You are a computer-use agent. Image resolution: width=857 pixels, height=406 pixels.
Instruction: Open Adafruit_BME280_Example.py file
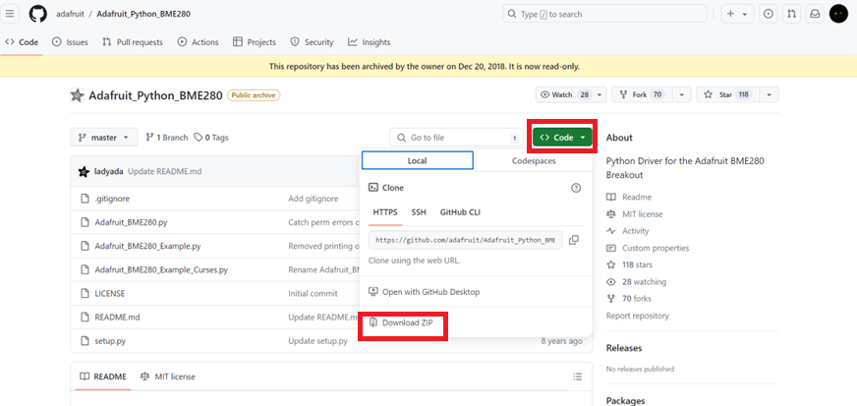point(147,246)
